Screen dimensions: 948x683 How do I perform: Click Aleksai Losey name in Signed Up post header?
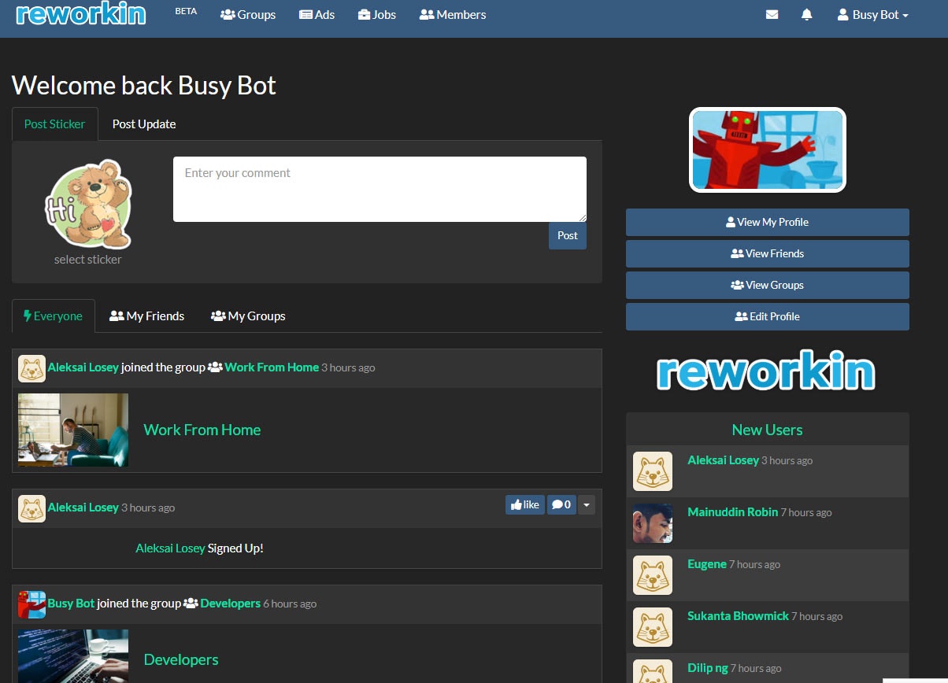point(83,508)
